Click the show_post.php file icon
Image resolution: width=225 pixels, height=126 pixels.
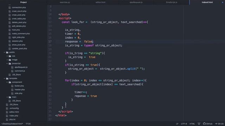pyautogui.click(x=9, y=45)
